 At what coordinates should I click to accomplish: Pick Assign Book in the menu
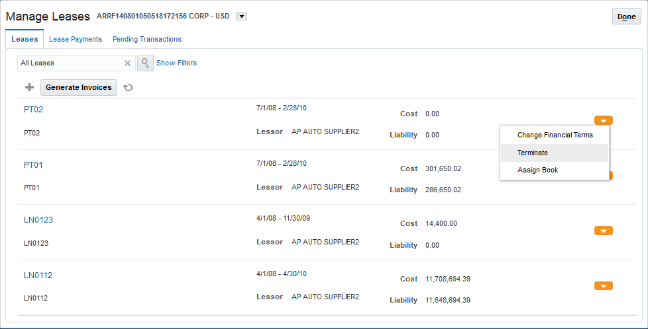(x=537, y=170)
